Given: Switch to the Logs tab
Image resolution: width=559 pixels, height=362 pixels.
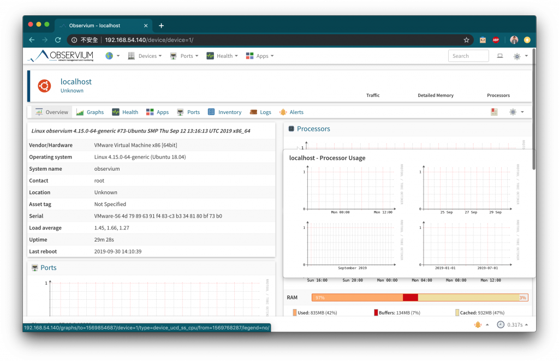Looking at the screenshot, I should pos(260,112).
